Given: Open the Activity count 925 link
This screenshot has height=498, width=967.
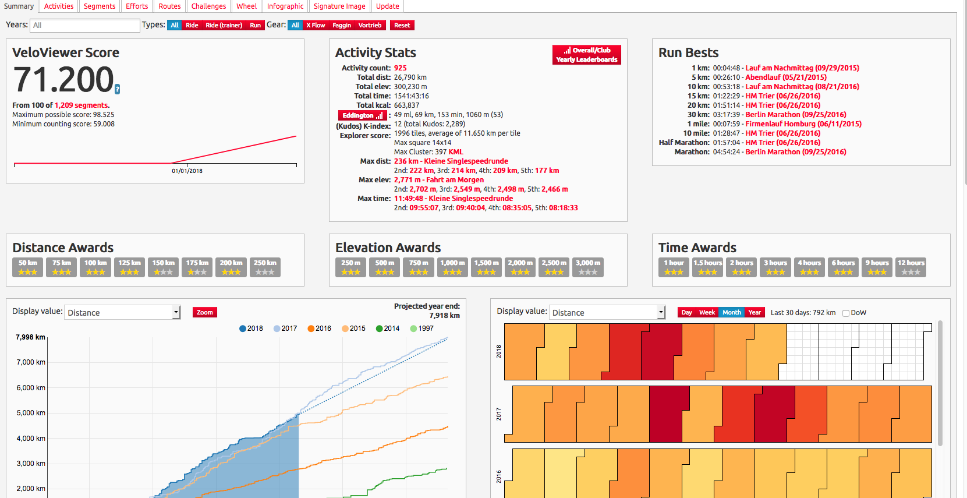Looking at the screenshot, I should pyautogui.click(x=400, y=68).
